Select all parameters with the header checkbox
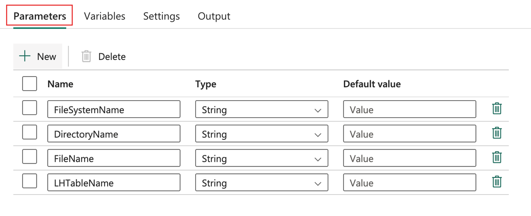The width and height of the screenshot is (531, 216). [29, 84]
